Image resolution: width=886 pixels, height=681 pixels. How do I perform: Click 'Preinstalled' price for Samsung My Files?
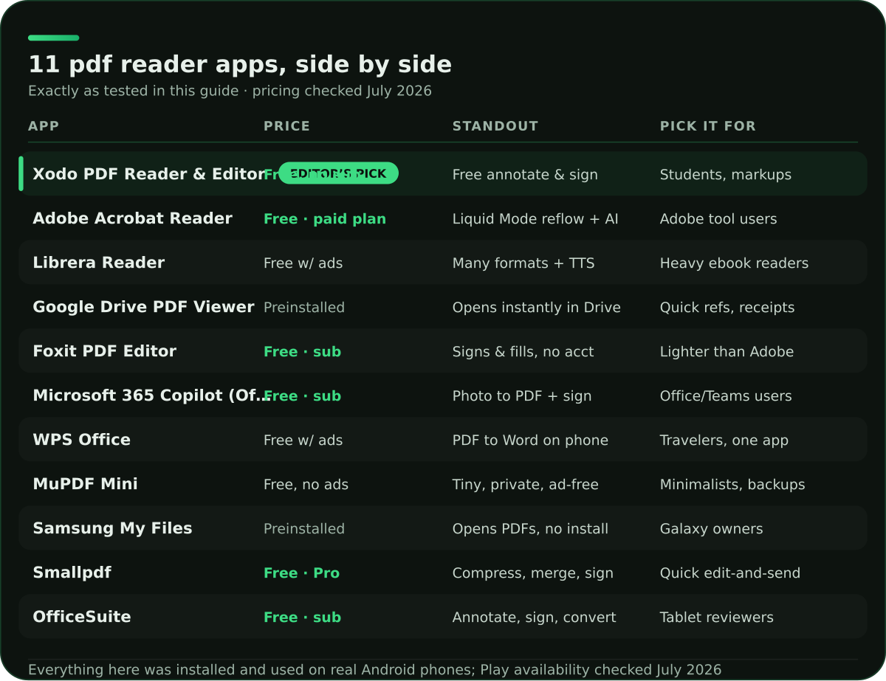click(304, 529)
